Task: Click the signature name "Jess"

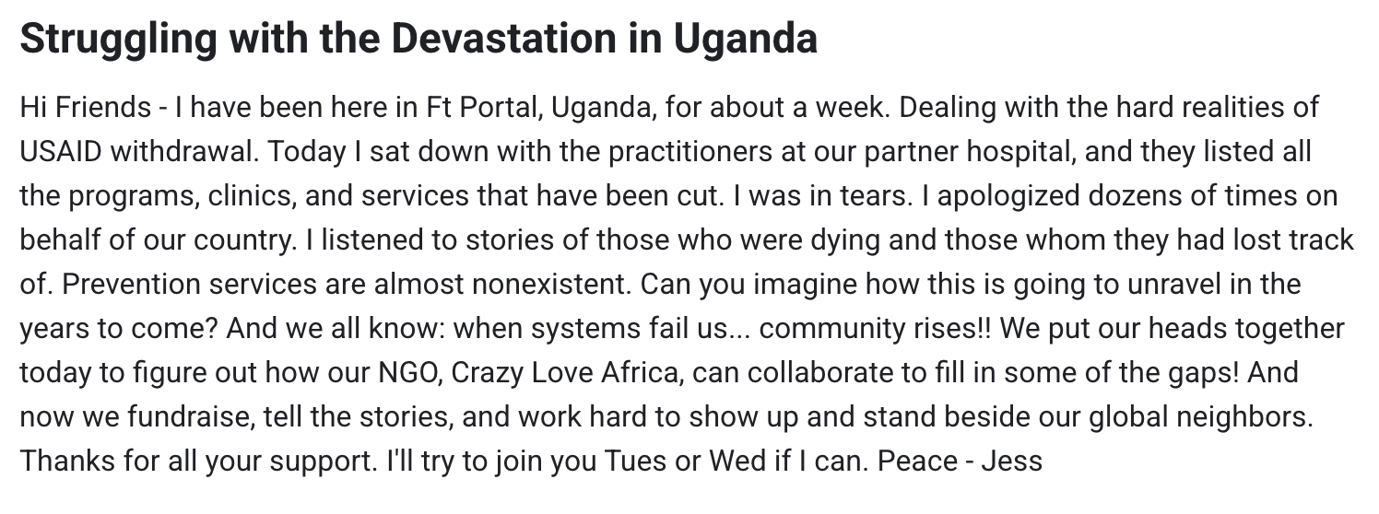Action: point(1011,461)
